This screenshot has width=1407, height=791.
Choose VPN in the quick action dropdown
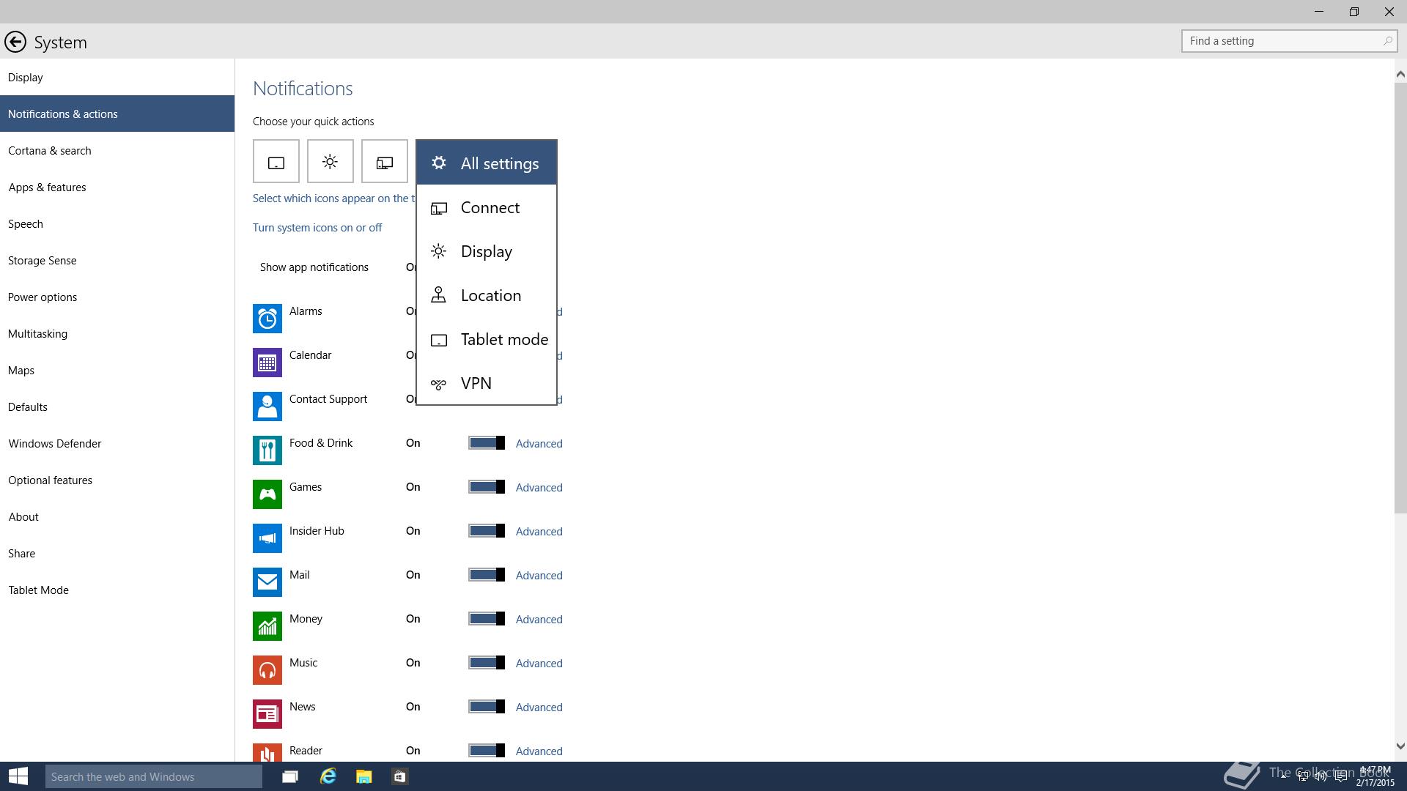(x=487, y=383)
